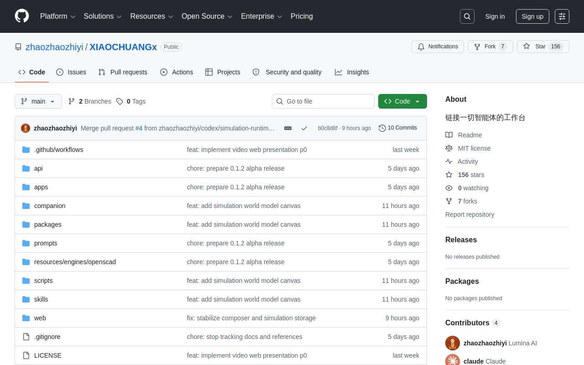The height and width of the screenshot is (365, 584).
Task: Click the branch icon beside 2 Branches
Action: point(72,101)
